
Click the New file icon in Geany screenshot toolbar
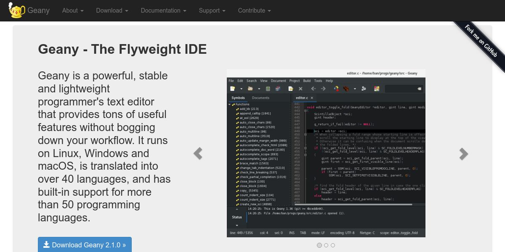click(x=232, y=89)
